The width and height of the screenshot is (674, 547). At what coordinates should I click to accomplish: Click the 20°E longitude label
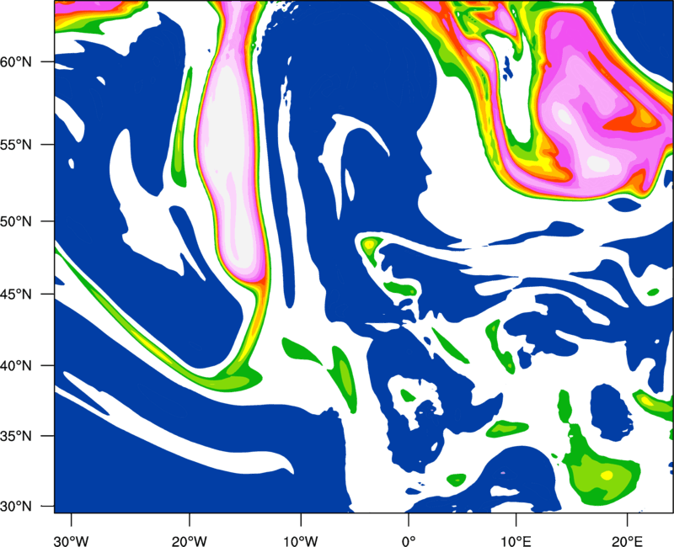point(627,541)
